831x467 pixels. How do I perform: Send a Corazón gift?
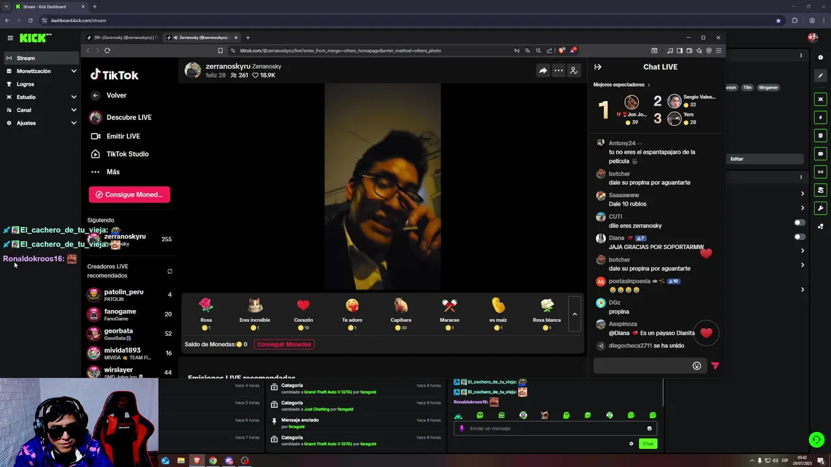pos(303,314)
